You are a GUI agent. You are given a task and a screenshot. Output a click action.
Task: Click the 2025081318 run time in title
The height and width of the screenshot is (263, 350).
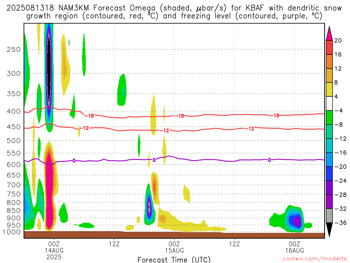[x=30, y=8]
